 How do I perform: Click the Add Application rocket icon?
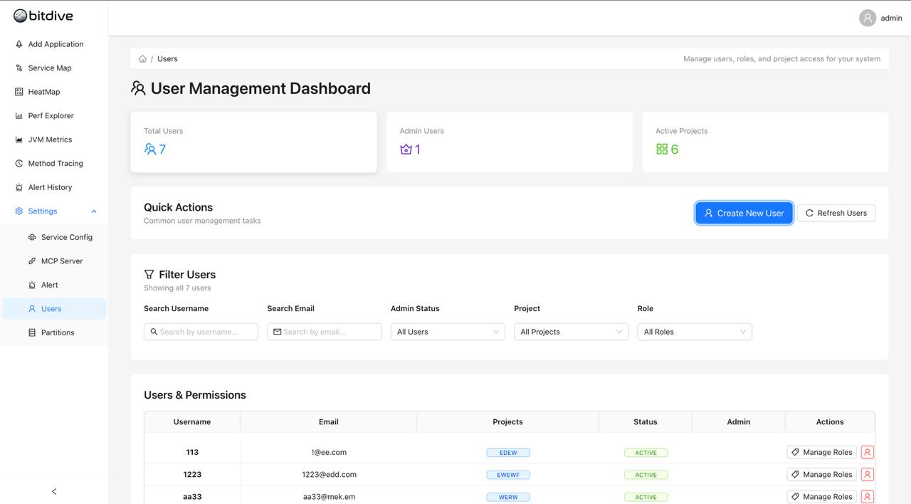click(x=19, y=44)
